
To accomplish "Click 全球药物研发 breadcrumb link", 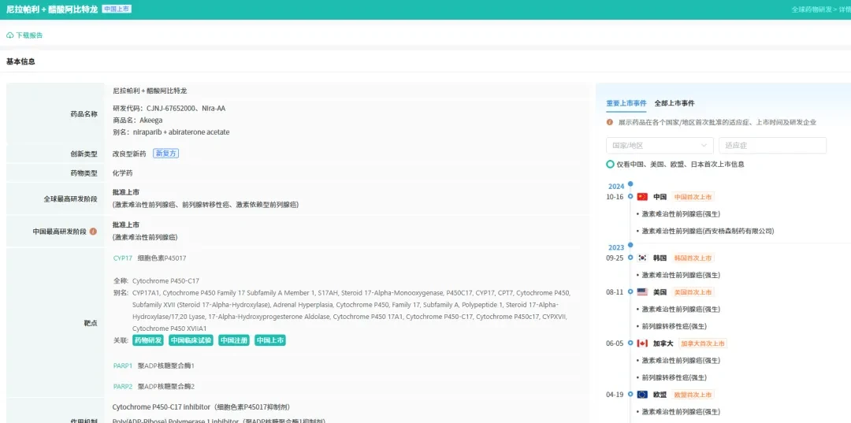I will pyautogui.click(x=812, y=9).
